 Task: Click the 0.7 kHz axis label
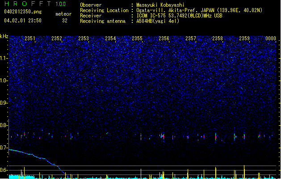click(4, 148)
